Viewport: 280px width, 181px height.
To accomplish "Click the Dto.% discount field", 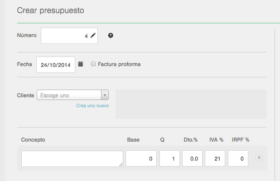I will (192, 158).
